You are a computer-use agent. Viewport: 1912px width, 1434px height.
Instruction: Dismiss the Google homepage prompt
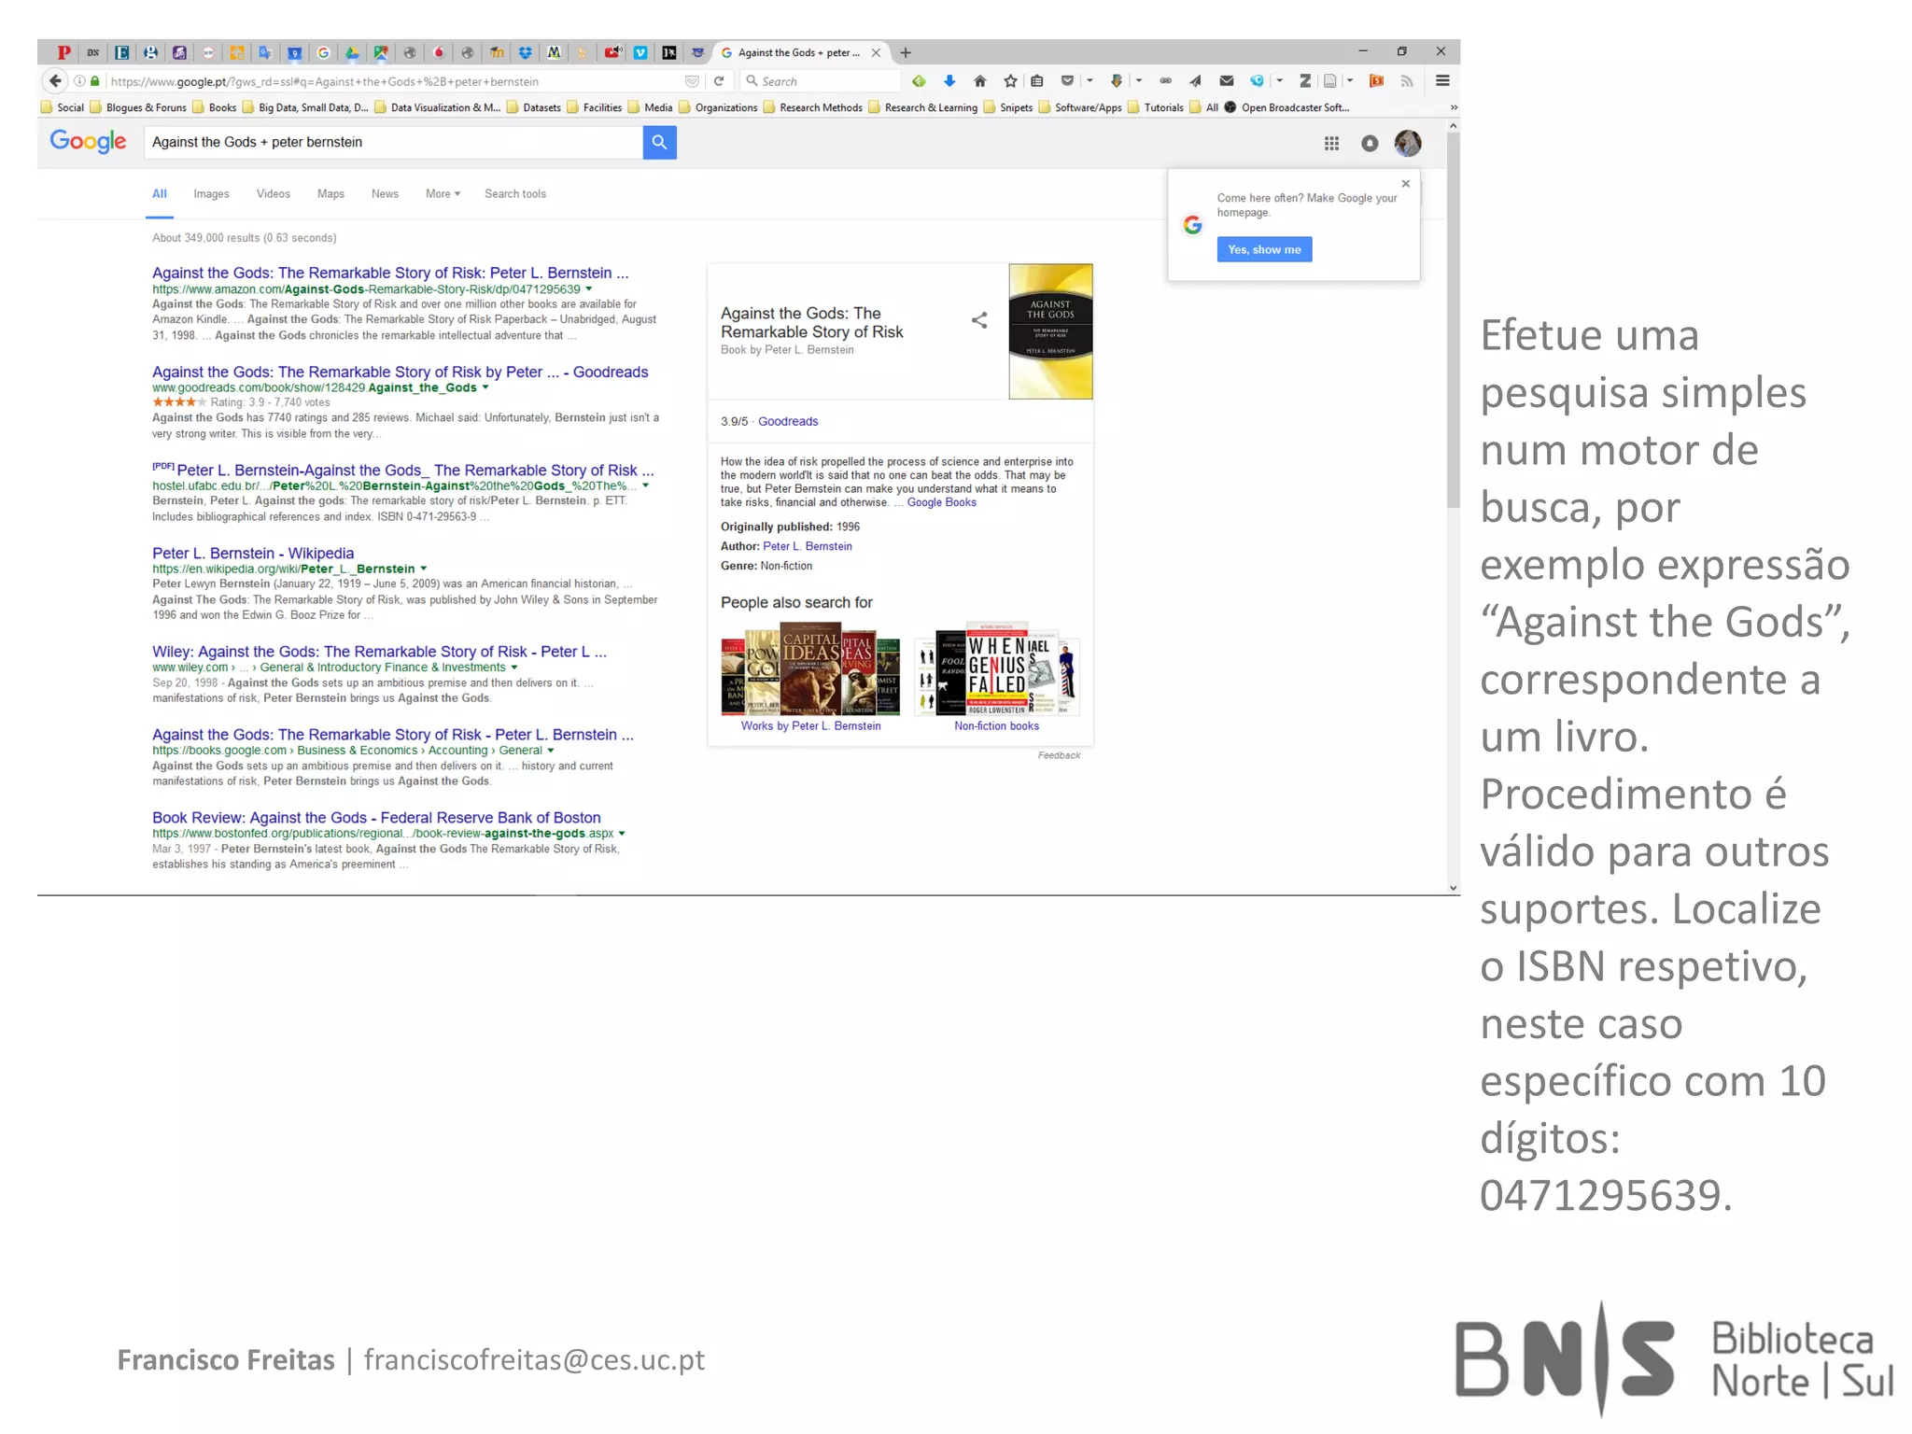pos(1405,184)
